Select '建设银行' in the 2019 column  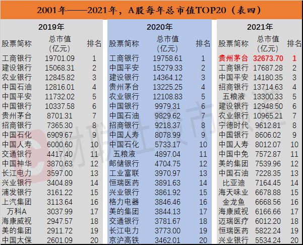click(17, 68)
